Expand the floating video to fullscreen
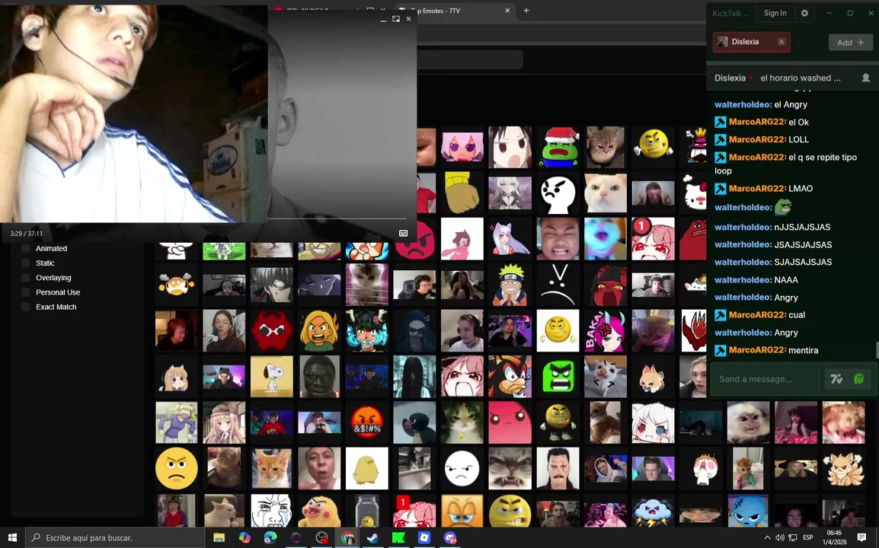 pyautogui.click(x=396, y=18)
